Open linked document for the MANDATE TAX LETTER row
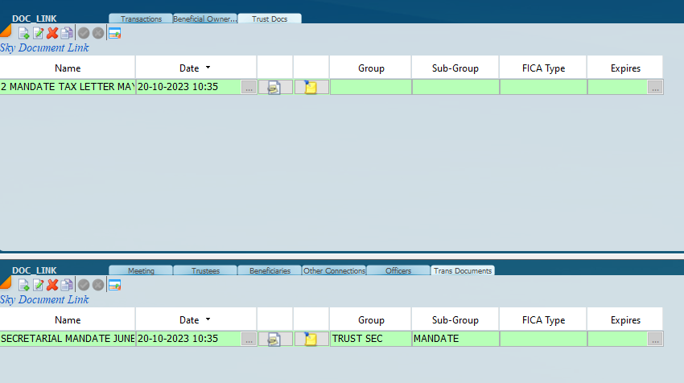The image size is (684, 383). 275,88
